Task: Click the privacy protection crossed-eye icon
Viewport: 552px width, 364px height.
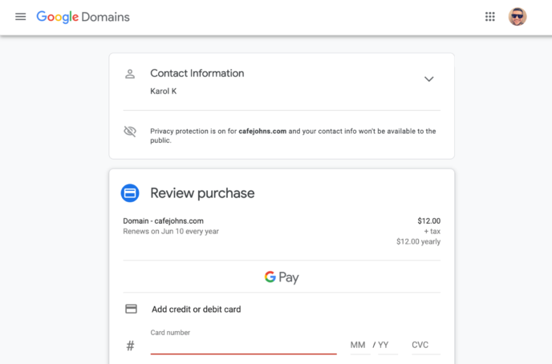Action: 130,131
